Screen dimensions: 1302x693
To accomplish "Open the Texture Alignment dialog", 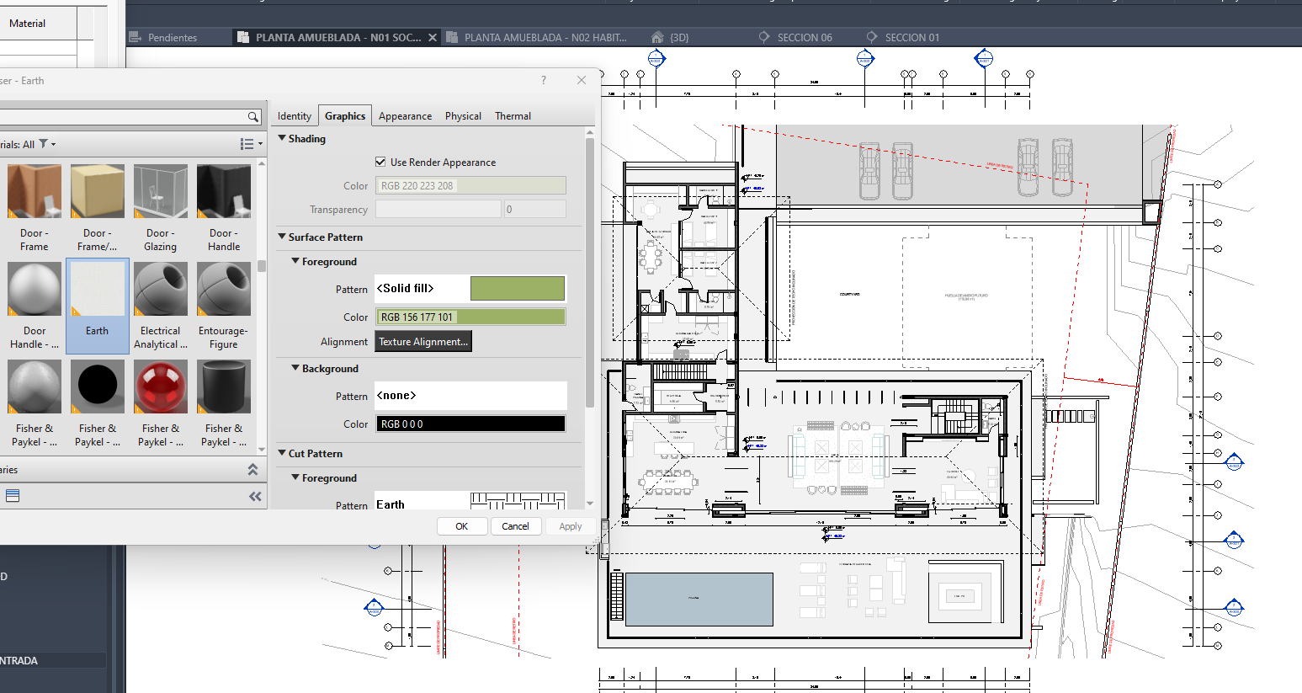I will (422, 341).
